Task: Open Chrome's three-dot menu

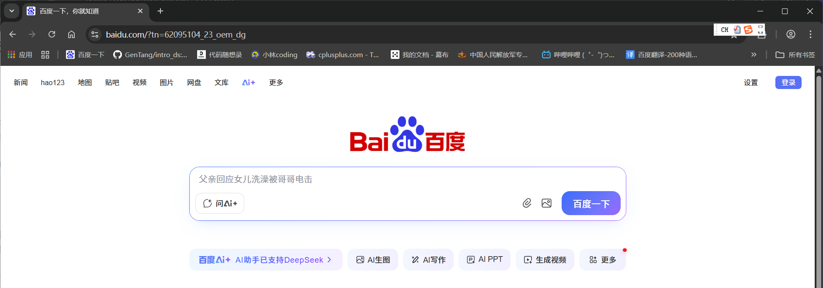Action: coord(810,34)
